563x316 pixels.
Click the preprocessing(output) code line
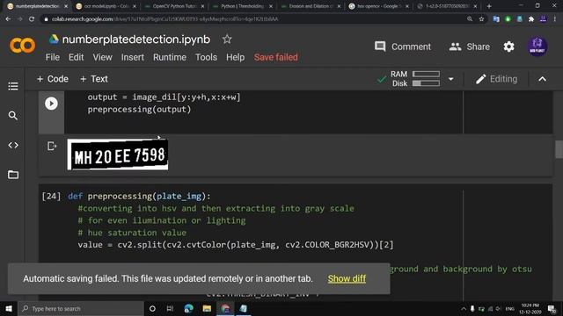pos(139,109)
